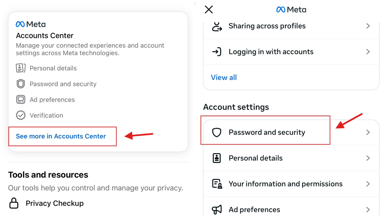Viewport: 388px width, 218px height.
Task: Open Privacy Checkup
Action: 54,203
